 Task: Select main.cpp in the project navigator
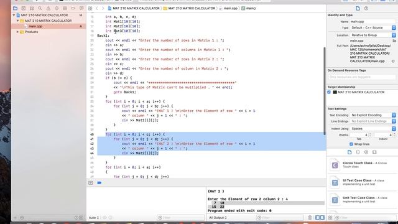coord(35,26)
